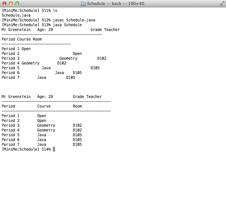
Task: Click 'D105' in the second table's Period 5 row
Action: [x=77, y=135]
